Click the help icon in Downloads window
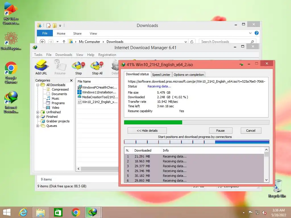 (x=257, y=33)
